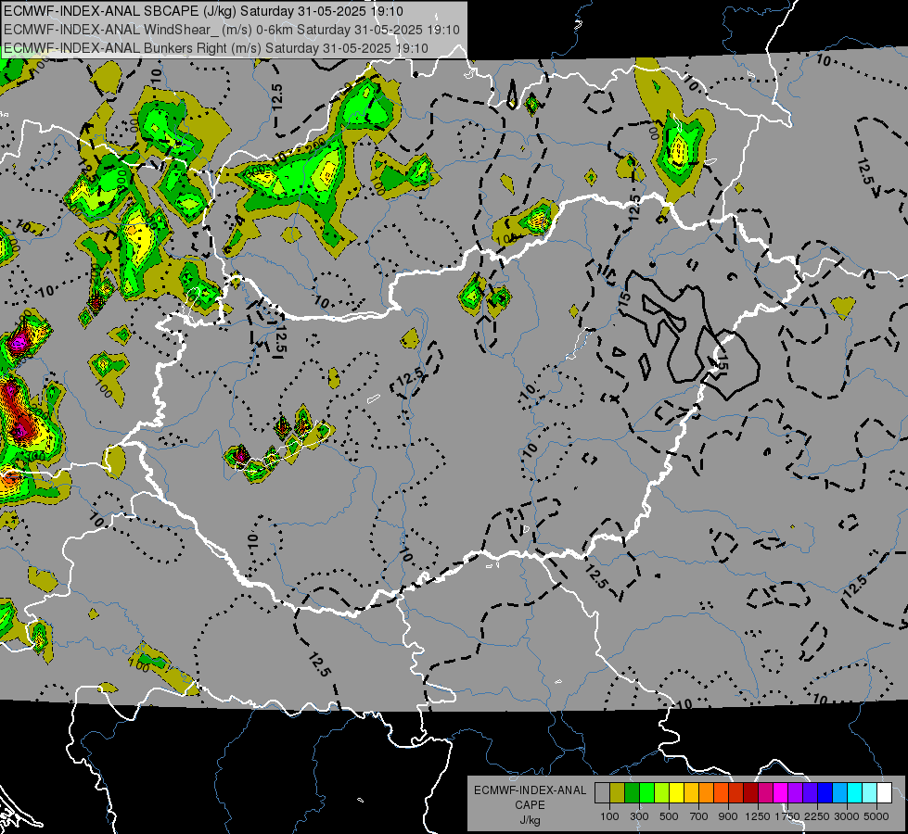Click the legend's 100 value label
The image size is (908, 834).
(x=609, y=816)
